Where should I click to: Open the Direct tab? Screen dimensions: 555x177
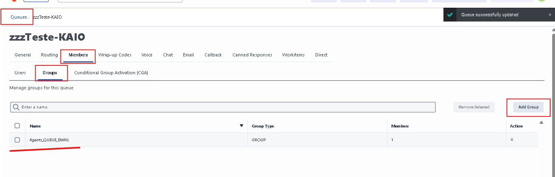(x=321, y=55)
